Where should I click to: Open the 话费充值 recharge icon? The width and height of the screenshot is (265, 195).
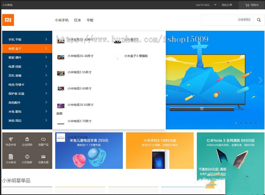click(x=43, y=158)
